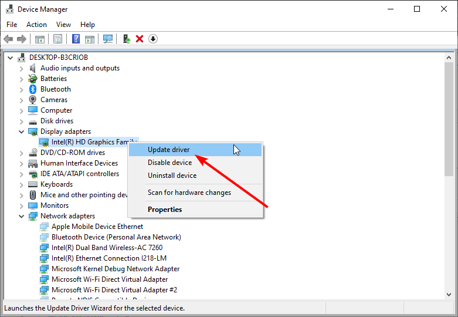Image resolution: width=458 pixels, height=317 pixels.
Task: Collapse the Network adapters category
Action: 21,216
